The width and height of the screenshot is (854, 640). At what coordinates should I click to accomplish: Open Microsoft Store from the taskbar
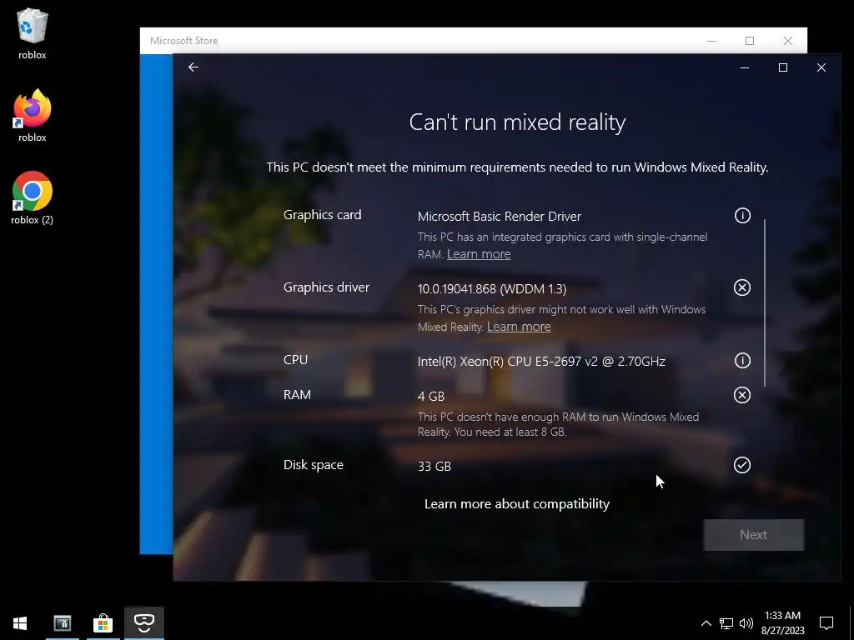click(103, 623)
